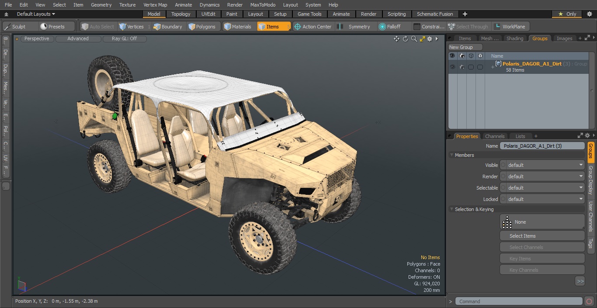
Task: Switch to the Topology layout tab
Action: (181, 14)
